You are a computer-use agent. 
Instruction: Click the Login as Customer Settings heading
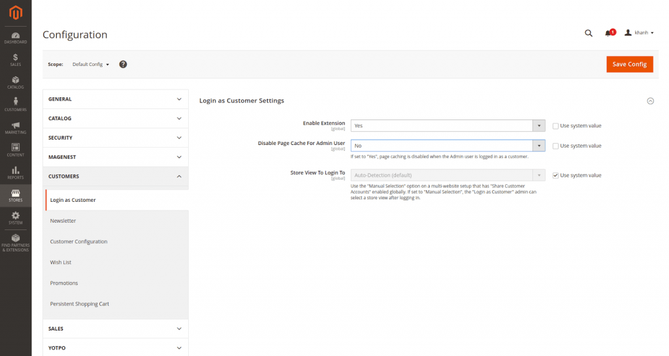242,101
